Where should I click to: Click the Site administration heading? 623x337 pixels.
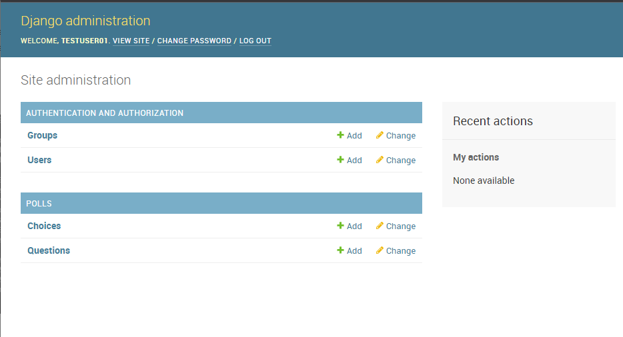tap(75, 80)
